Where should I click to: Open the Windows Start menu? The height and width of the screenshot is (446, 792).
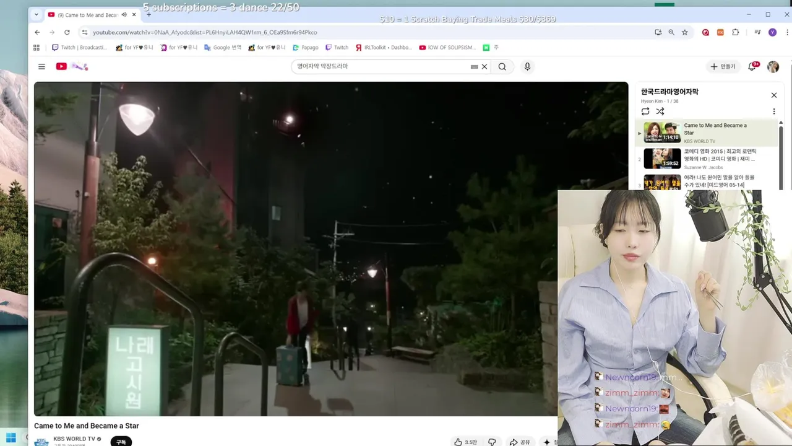[11, 439]
